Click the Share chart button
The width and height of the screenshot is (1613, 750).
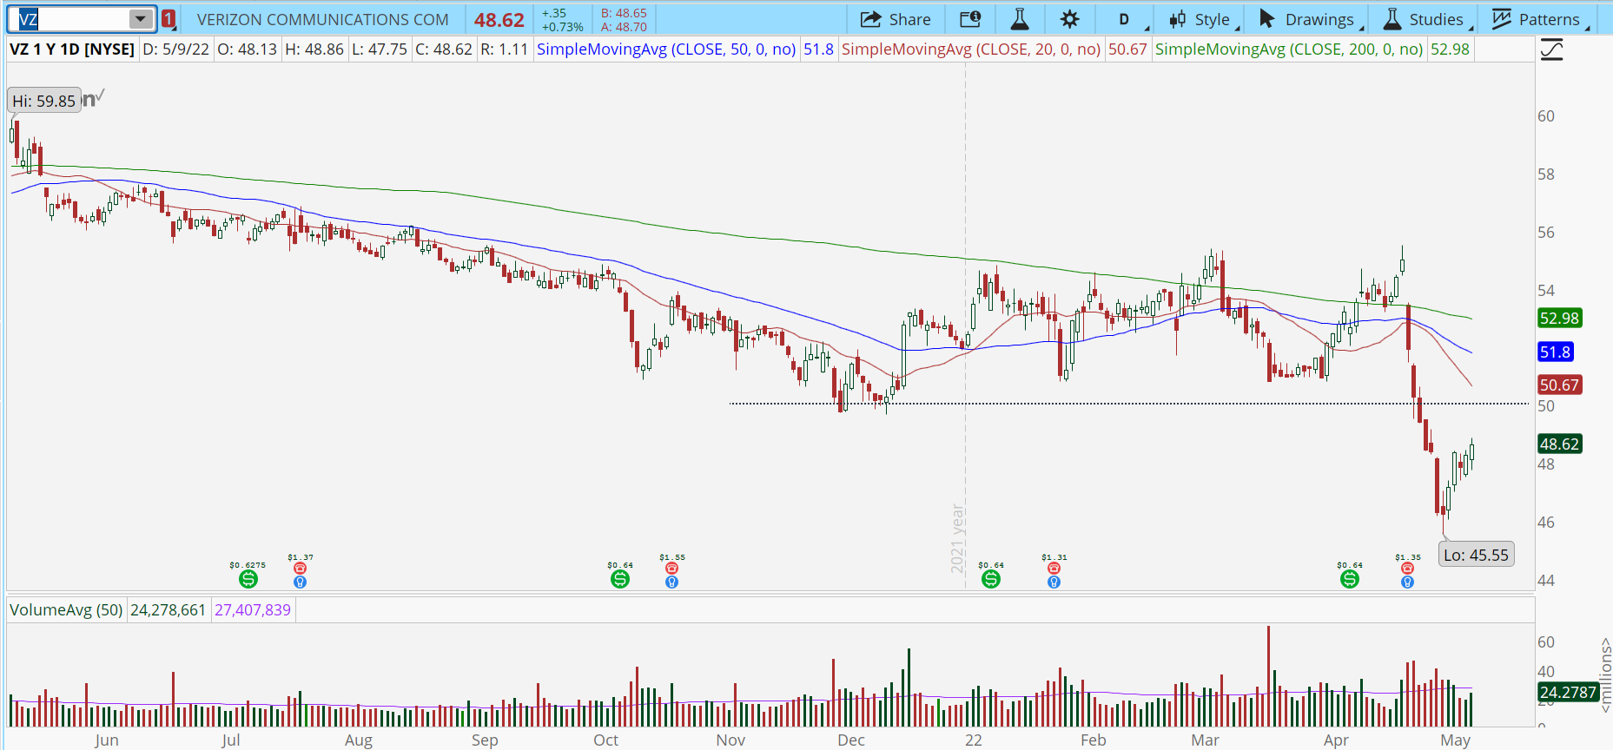pos(895,19)
